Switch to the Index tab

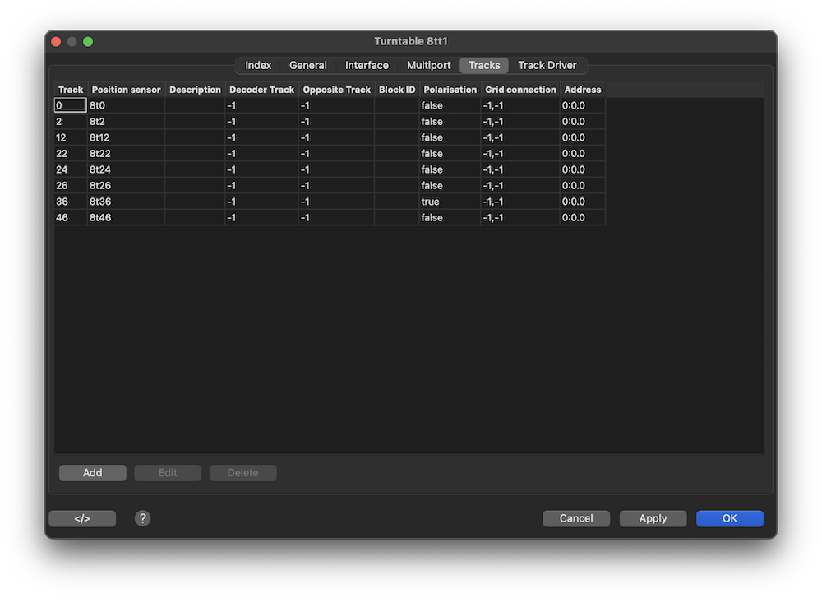(258, 65)
